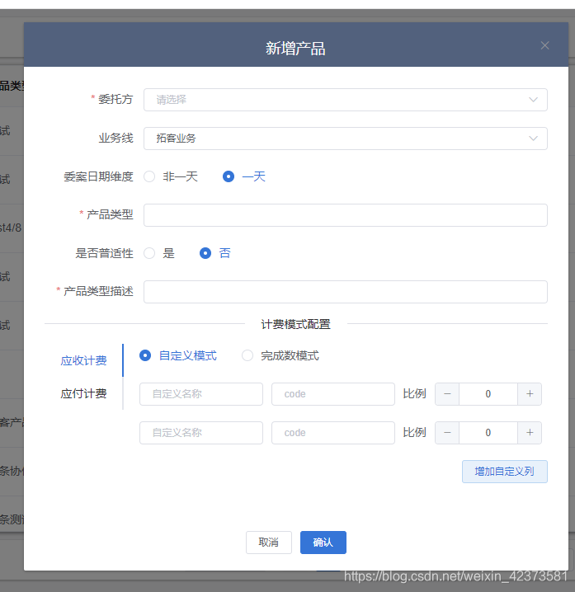The image size is (575, 592).
Task: Focus the 产品类型 input field
Action: click(346, 215)
